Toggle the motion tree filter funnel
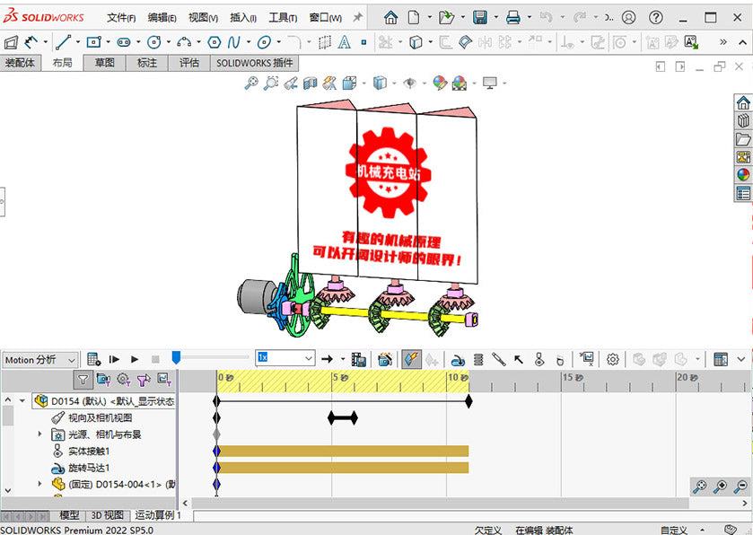Image resolution: width=753 pixels, height=535 pixels. pyautogui.click(x=83, y=380)
